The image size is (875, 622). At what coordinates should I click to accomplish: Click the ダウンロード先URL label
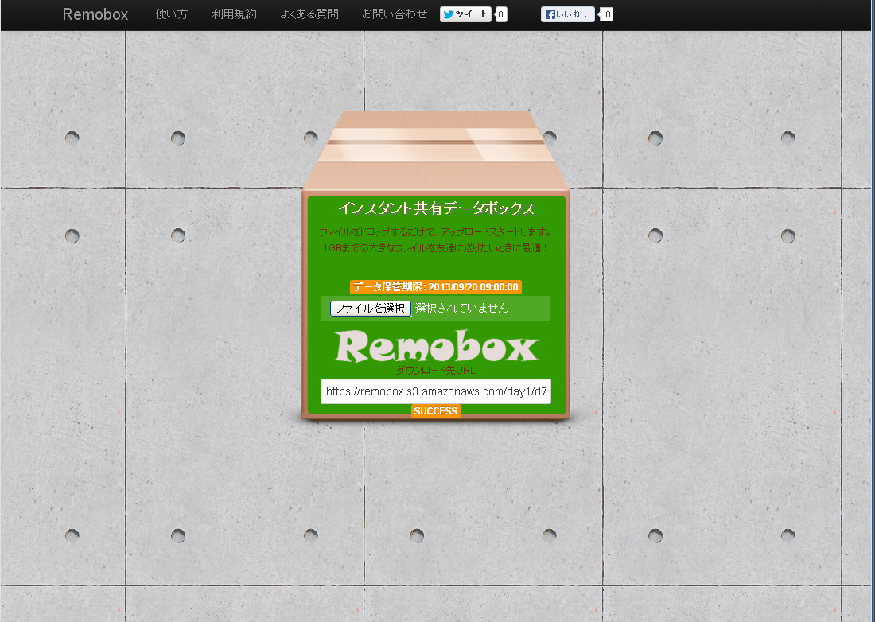(436, 371)
